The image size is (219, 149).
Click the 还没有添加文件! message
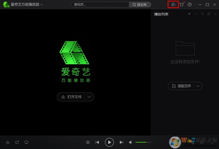185,62
